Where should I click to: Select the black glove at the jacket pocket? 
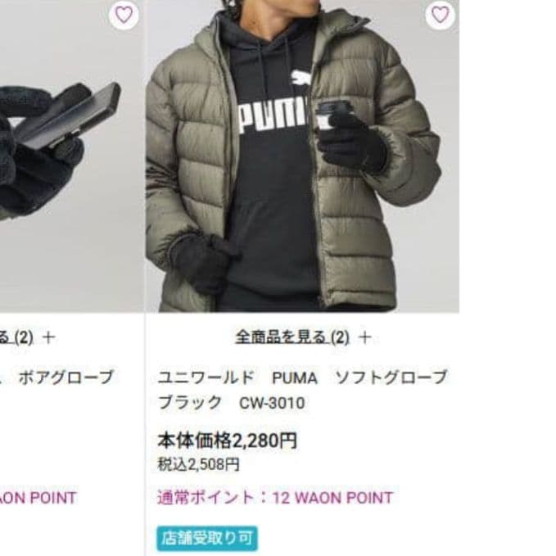coord(207,263)
